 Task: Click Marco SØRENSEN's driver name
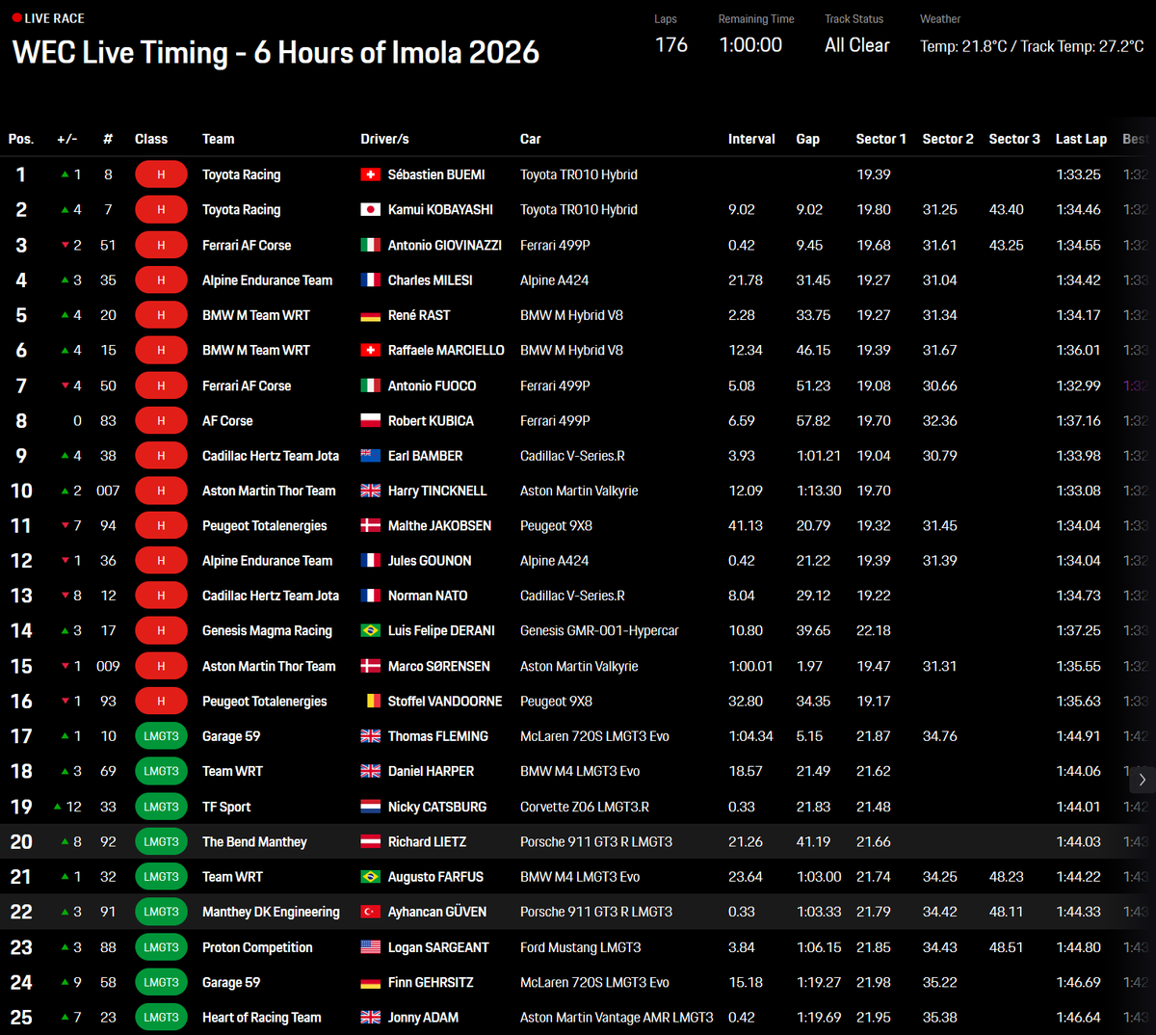438,666
